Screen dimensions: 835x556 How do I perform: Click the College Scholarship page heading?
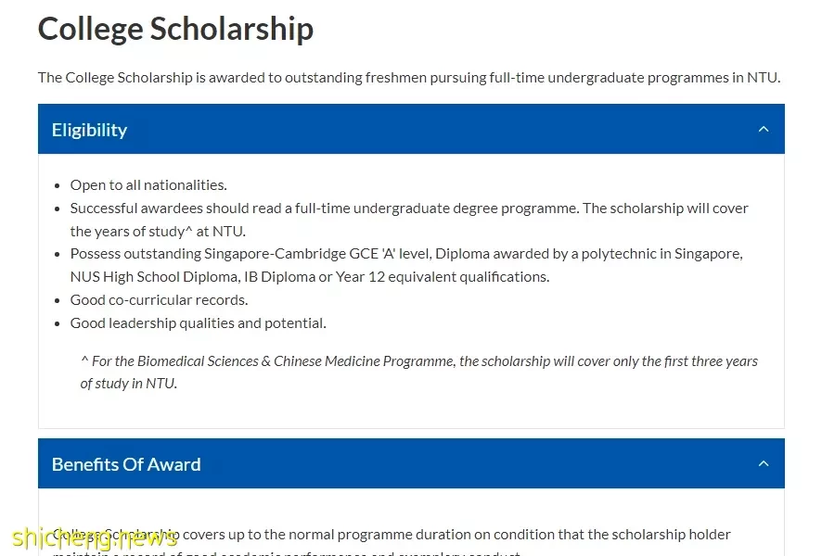[x=175, y=29]
